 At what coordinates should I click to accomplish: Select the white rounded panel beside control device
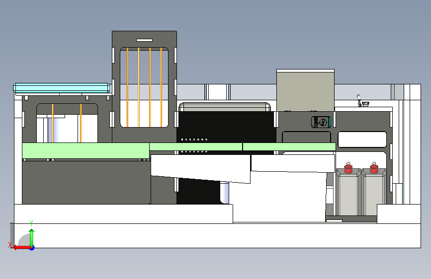pyautogui.click(x=362, y=139)
